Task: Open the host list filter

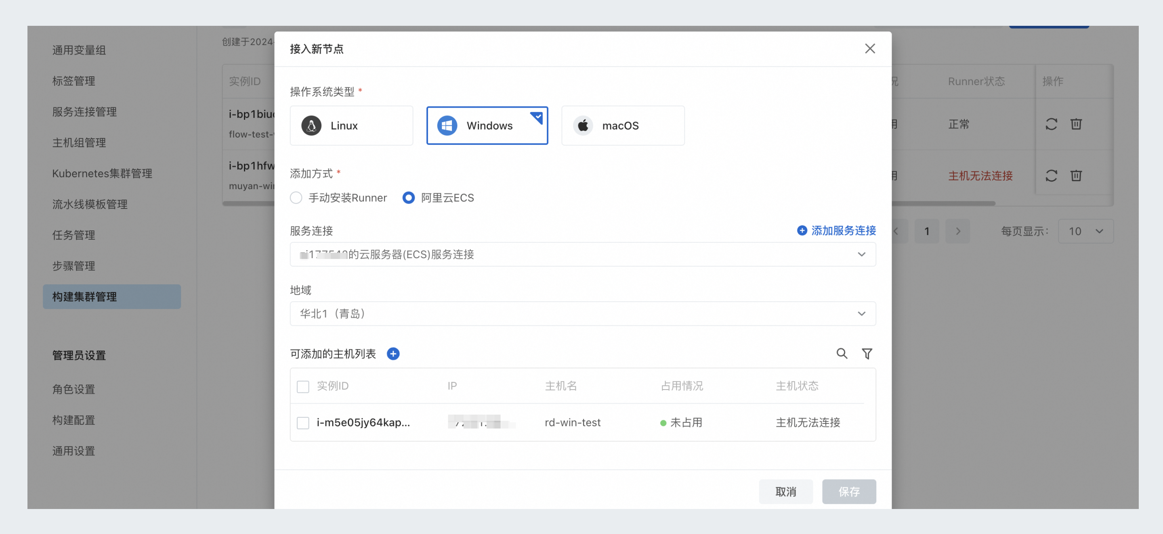Action: [867, 354]
